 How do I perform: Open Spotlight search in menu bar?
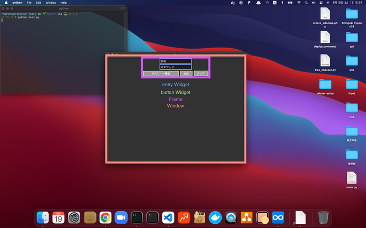click(306, 3)
